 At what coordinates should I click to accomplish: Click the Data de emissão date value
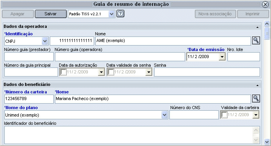[198, 57]
